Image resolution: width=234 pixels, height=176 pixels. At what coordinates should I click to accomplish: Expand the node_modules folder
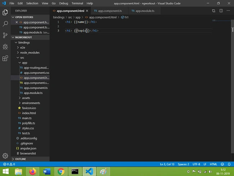(30, 52)
